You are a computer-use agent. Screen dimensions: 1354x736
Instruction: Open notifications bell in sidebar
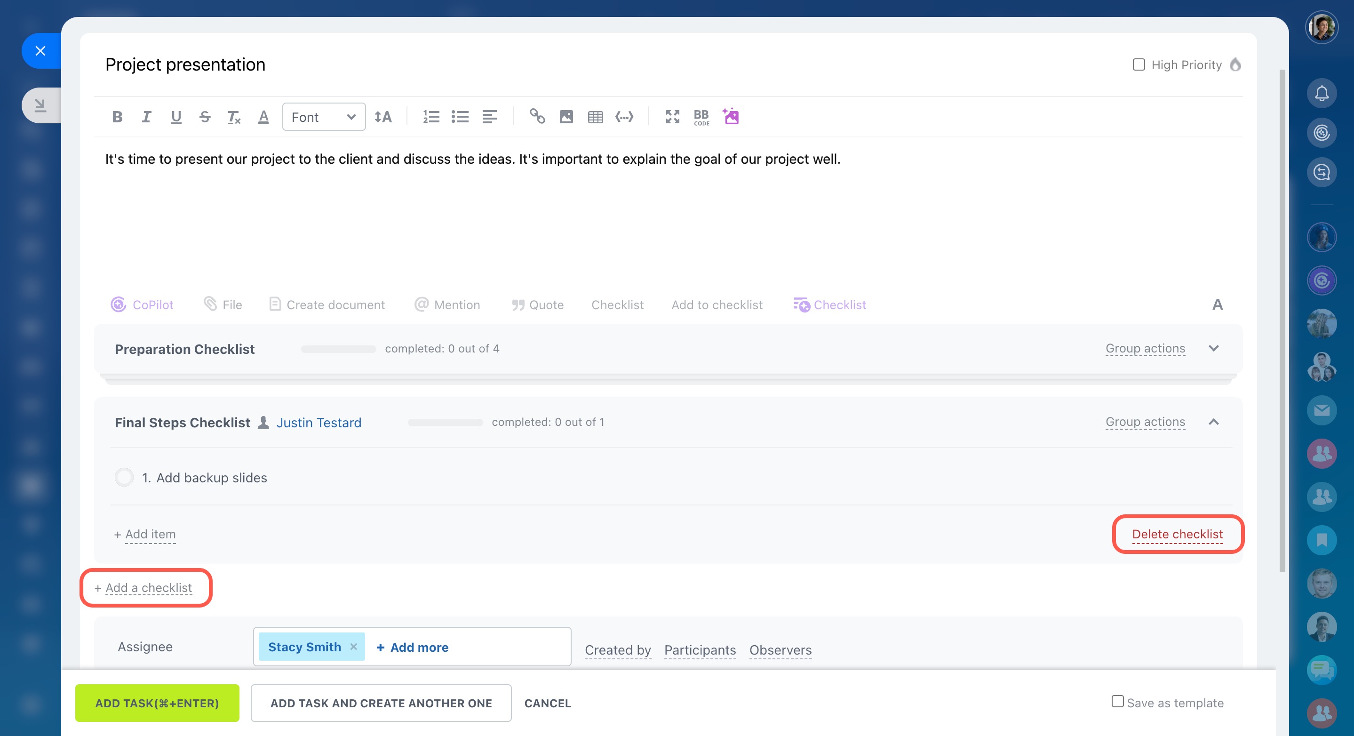(1322, 93)
